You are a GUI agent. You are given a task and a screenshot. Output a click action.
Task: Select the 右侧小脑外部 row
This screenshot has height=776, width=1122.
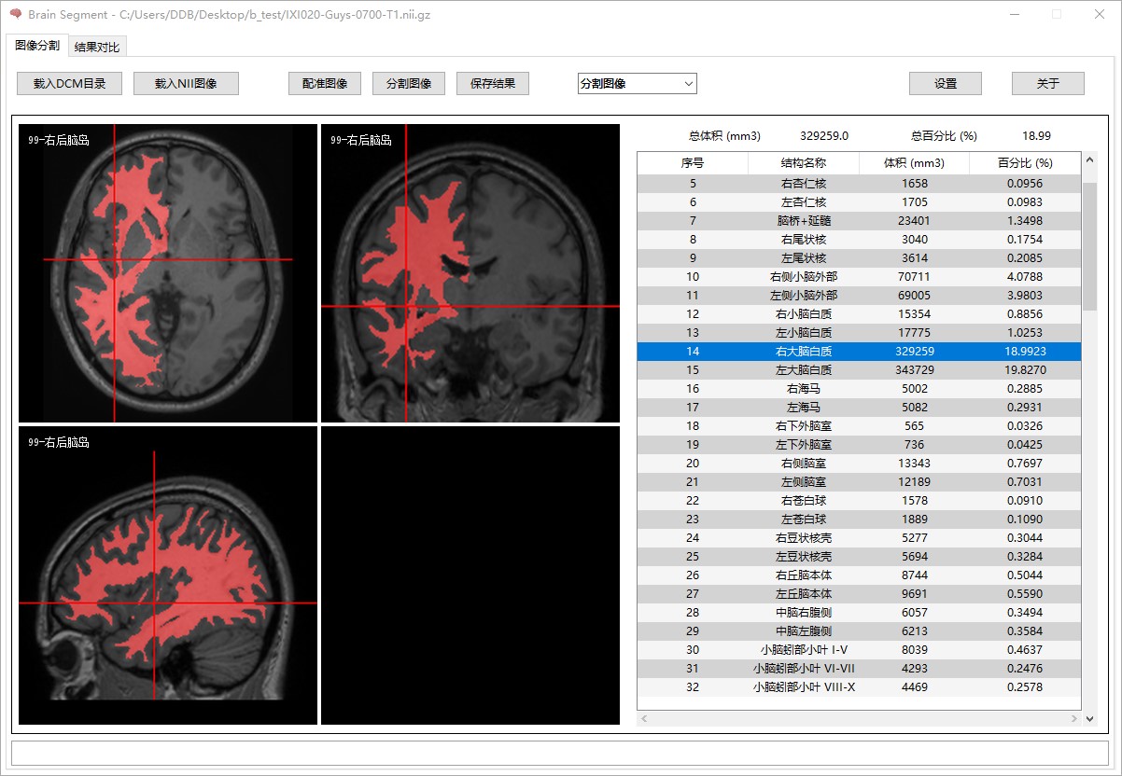point(859,277)
